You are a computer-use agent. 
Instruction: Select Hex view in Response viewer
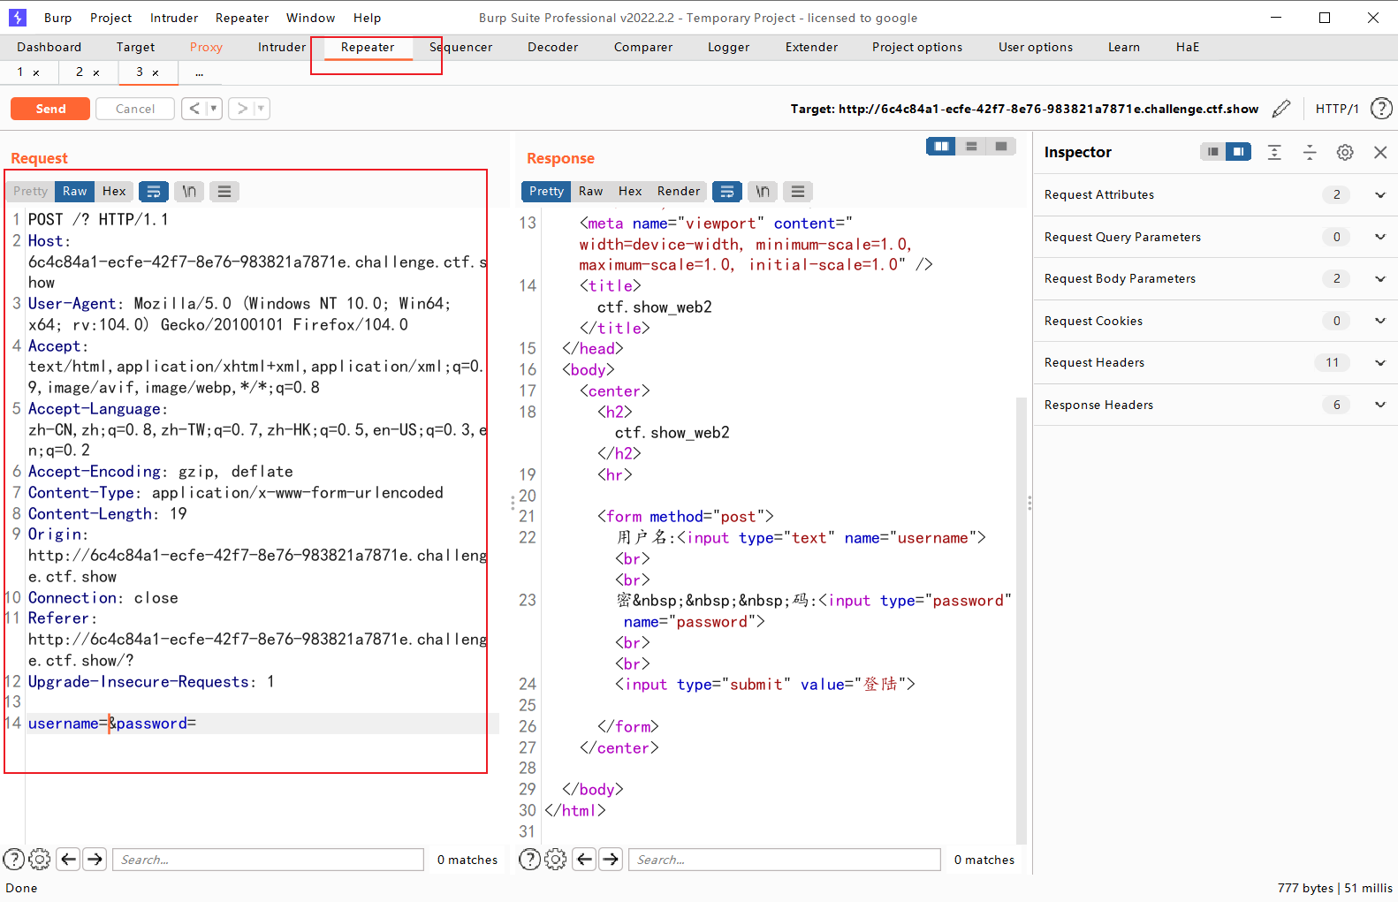pyautogui.click(x=630, y=191)
